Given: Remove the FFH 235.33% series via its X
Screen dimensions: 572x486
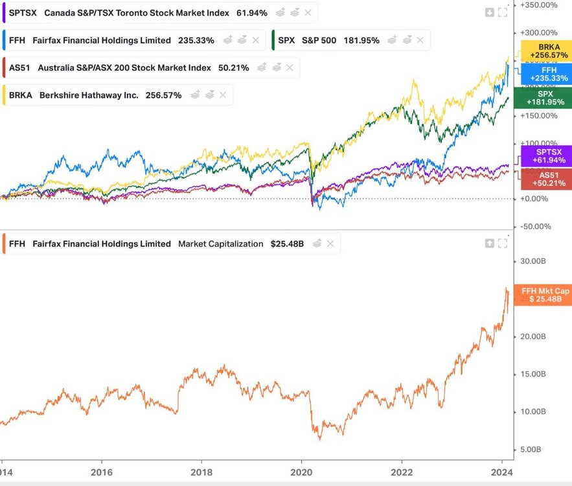Looking at the screenshot, I should tap(255, 40).
